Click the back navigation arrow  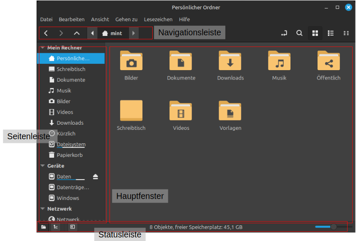46,33
